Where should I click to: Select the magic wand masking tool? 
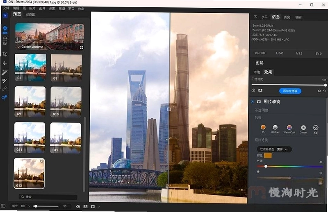click(5, 72)
